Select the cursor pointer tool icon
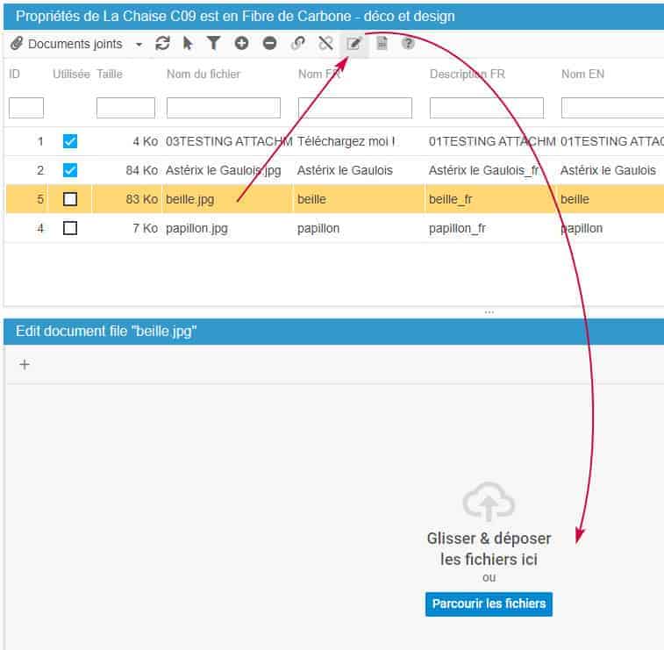664x650 pixels. pos(188,44)
